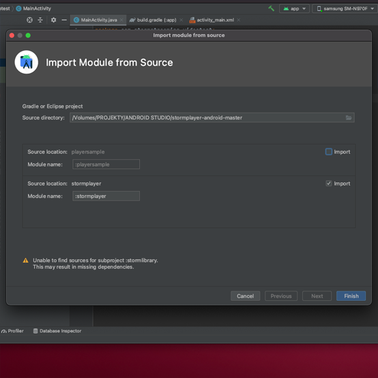Image resolution: width=378 pixels, height=378 pixels.
Task: Cancel the import module dialog
Action: (x=245, y=296)
